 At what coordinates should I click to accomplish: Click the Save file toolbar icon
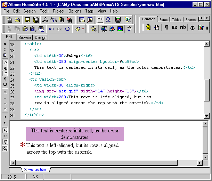pyautogui.click(x=27, y=20)
